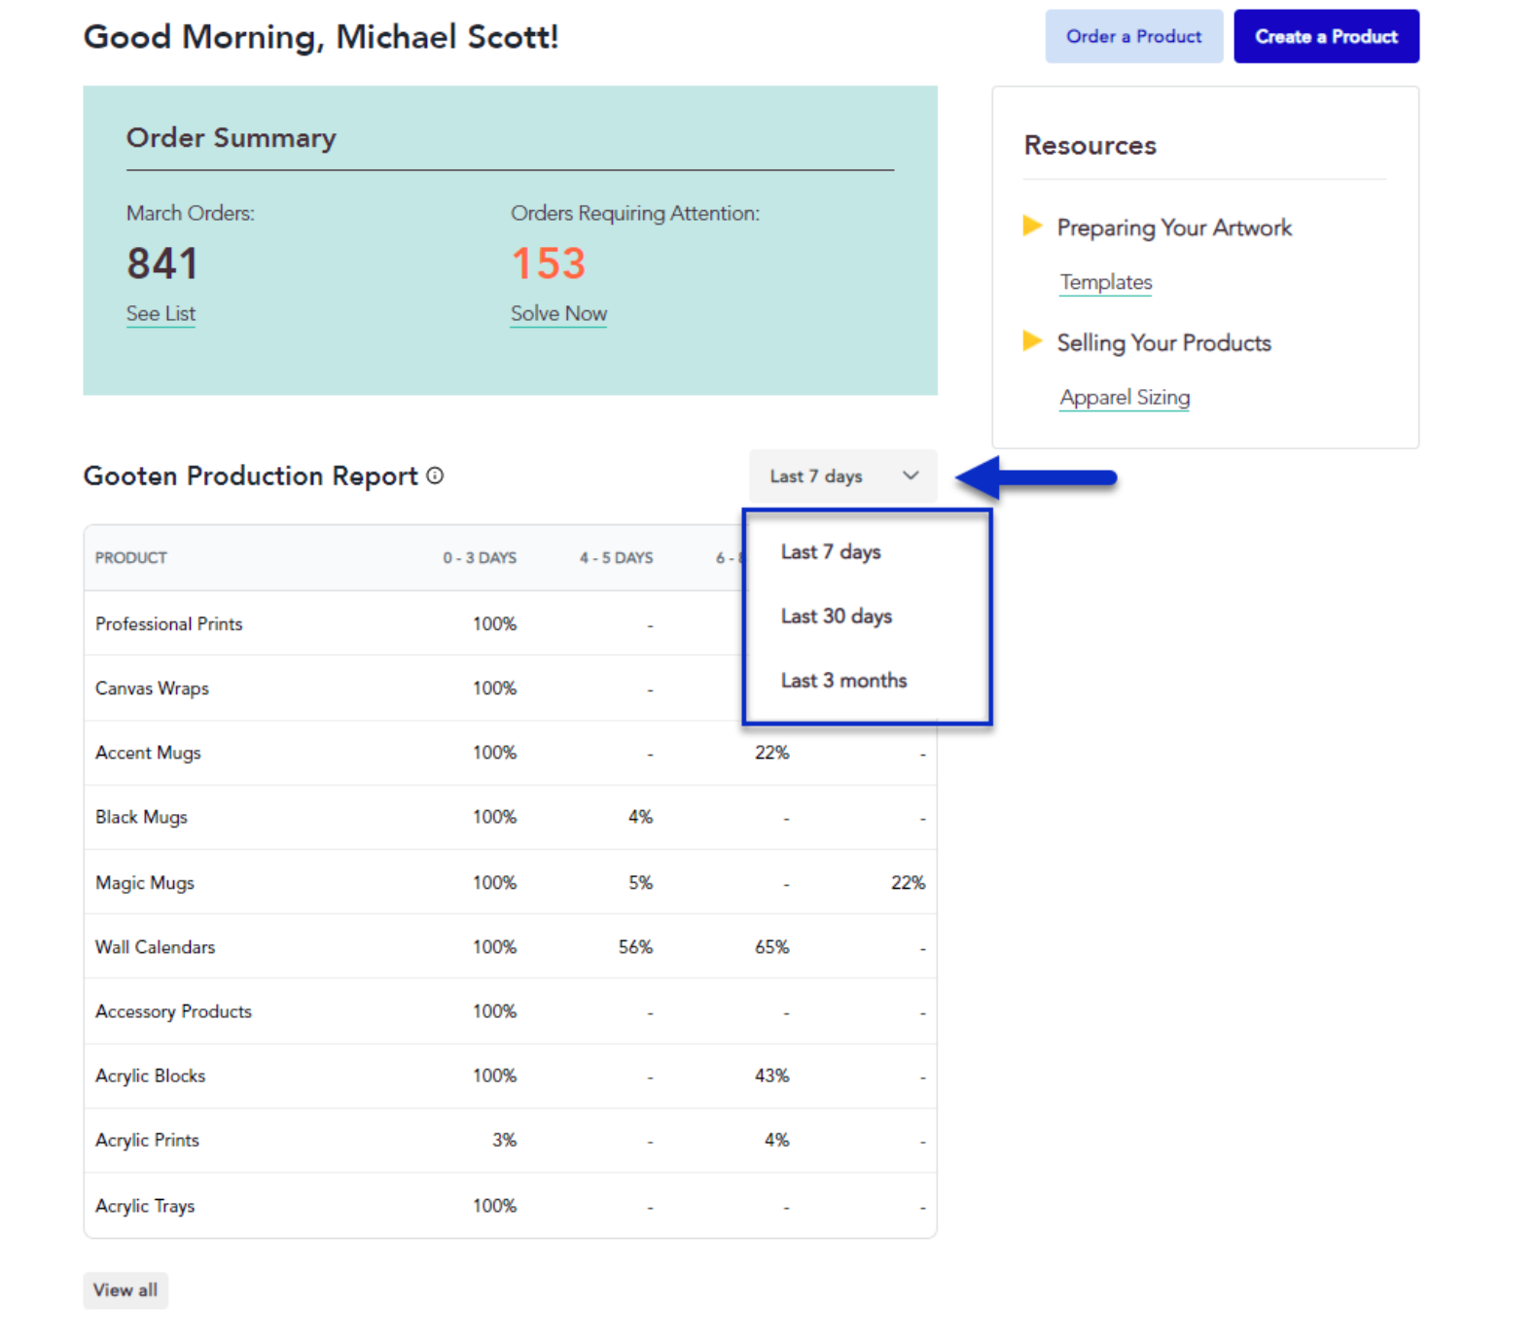Image resolution: width=1537 pixels, height=1342 pixels.
Task: Click Black Mugs 4% value
Action: coord(640,817)
